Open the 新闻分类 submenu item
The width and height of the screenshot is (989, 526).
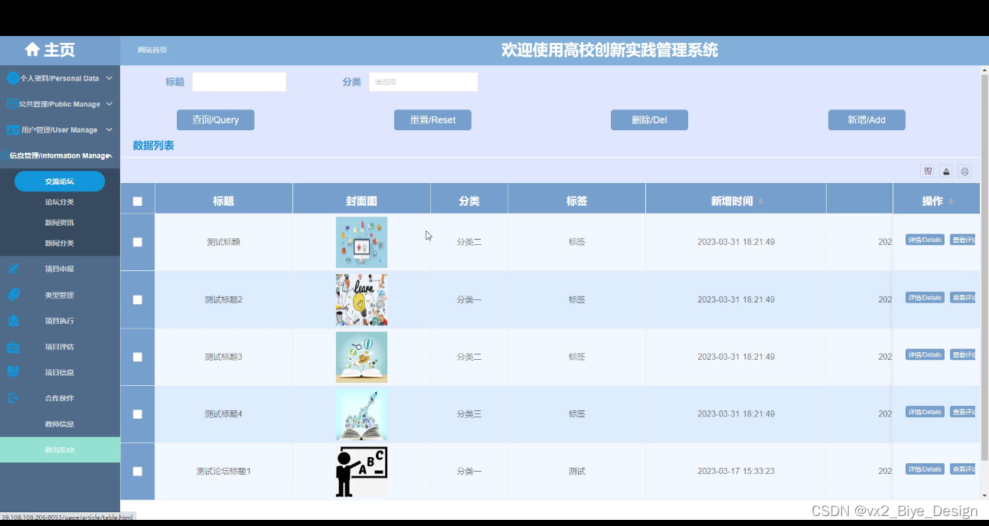click(60, 243)
